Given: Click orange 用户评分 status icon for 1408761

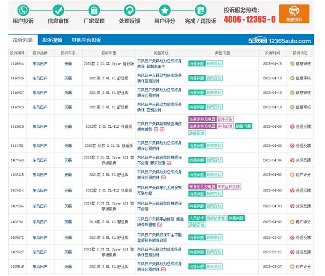Looking at the screenshot, I should [292, 222].
